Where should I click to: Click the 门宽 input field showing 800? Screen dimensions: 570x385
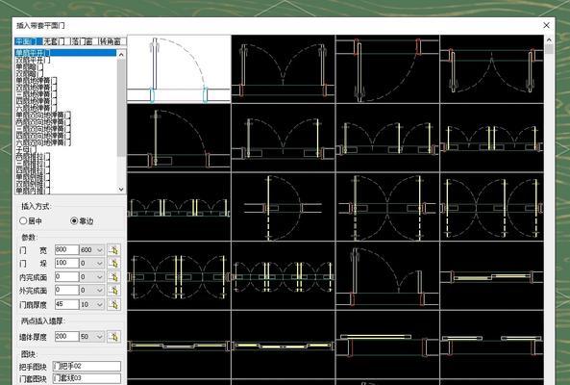click(66, 249)
